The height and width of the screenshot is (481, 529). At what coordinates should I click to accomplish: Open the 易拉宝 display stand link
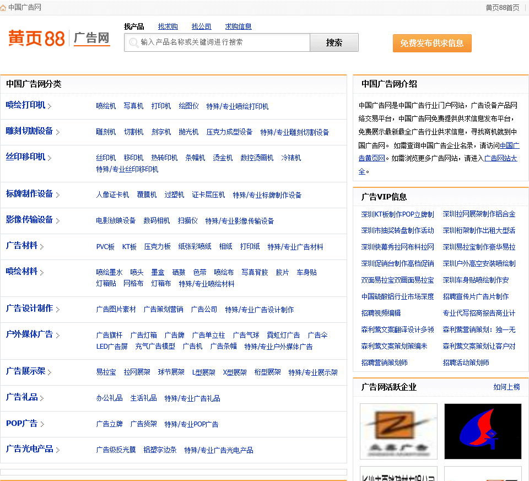click(106, 372)
